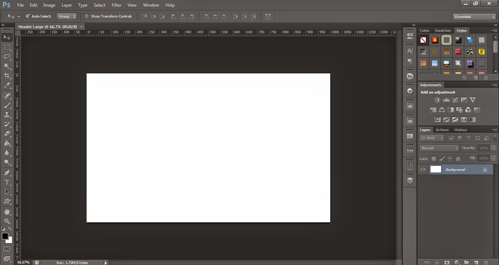Open the Filter menu
Image resolution: width=499 pixels, height=265 pixels.
pyautogui.click(x=117, y=5)
